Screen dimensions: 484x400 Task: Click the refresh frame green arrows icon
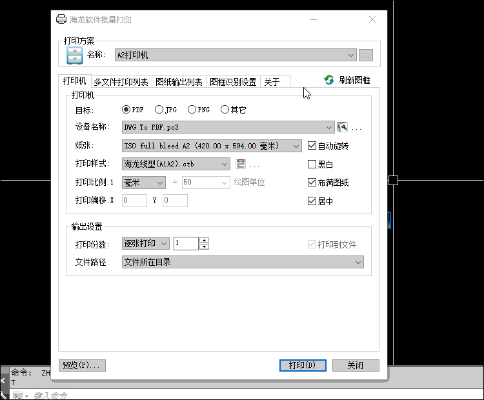(329, 80)
